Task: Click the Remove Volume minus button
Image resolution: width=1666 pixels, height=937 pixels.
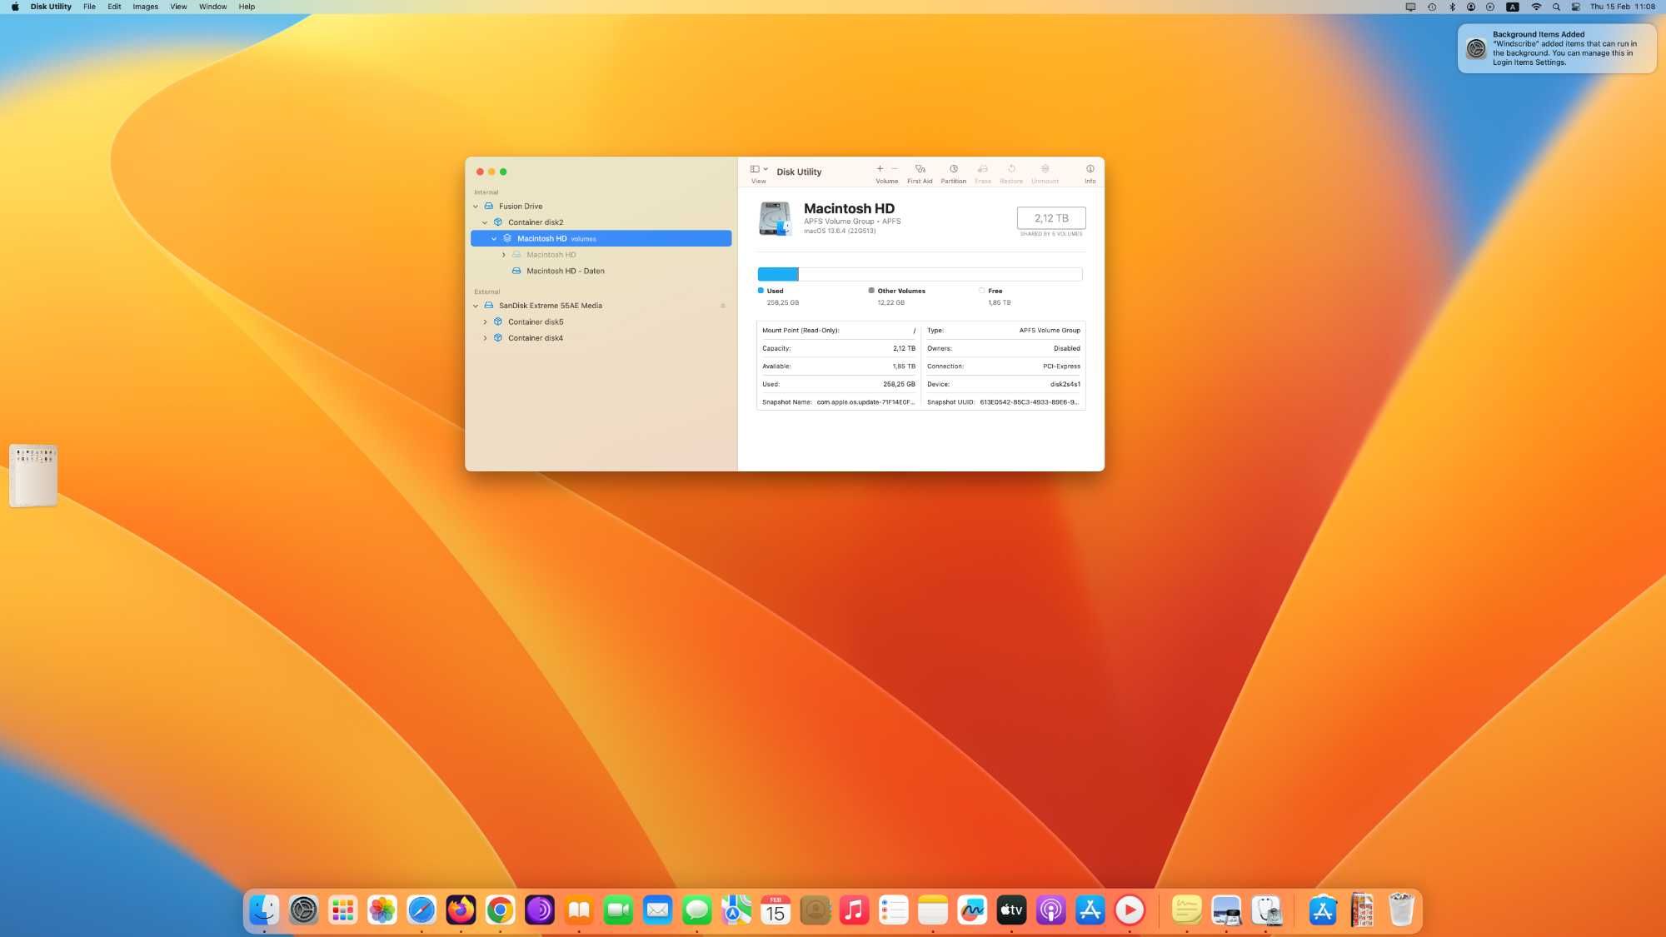Action: pos(895,169)
